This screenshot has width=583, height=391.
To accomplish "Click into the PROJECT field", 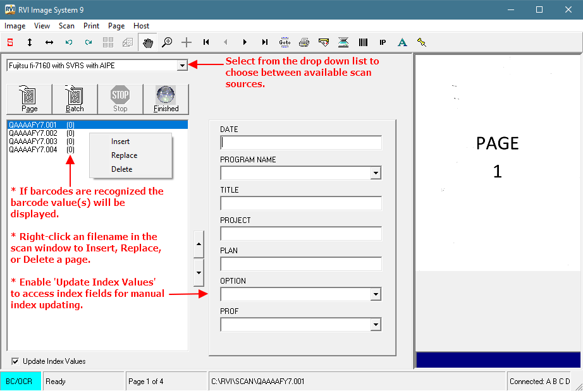I will pos(301,234).
